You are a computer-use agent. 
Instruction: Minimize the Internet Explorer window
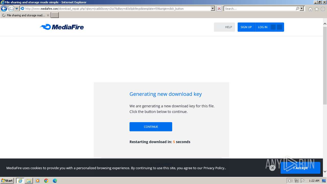click(316, 2)
